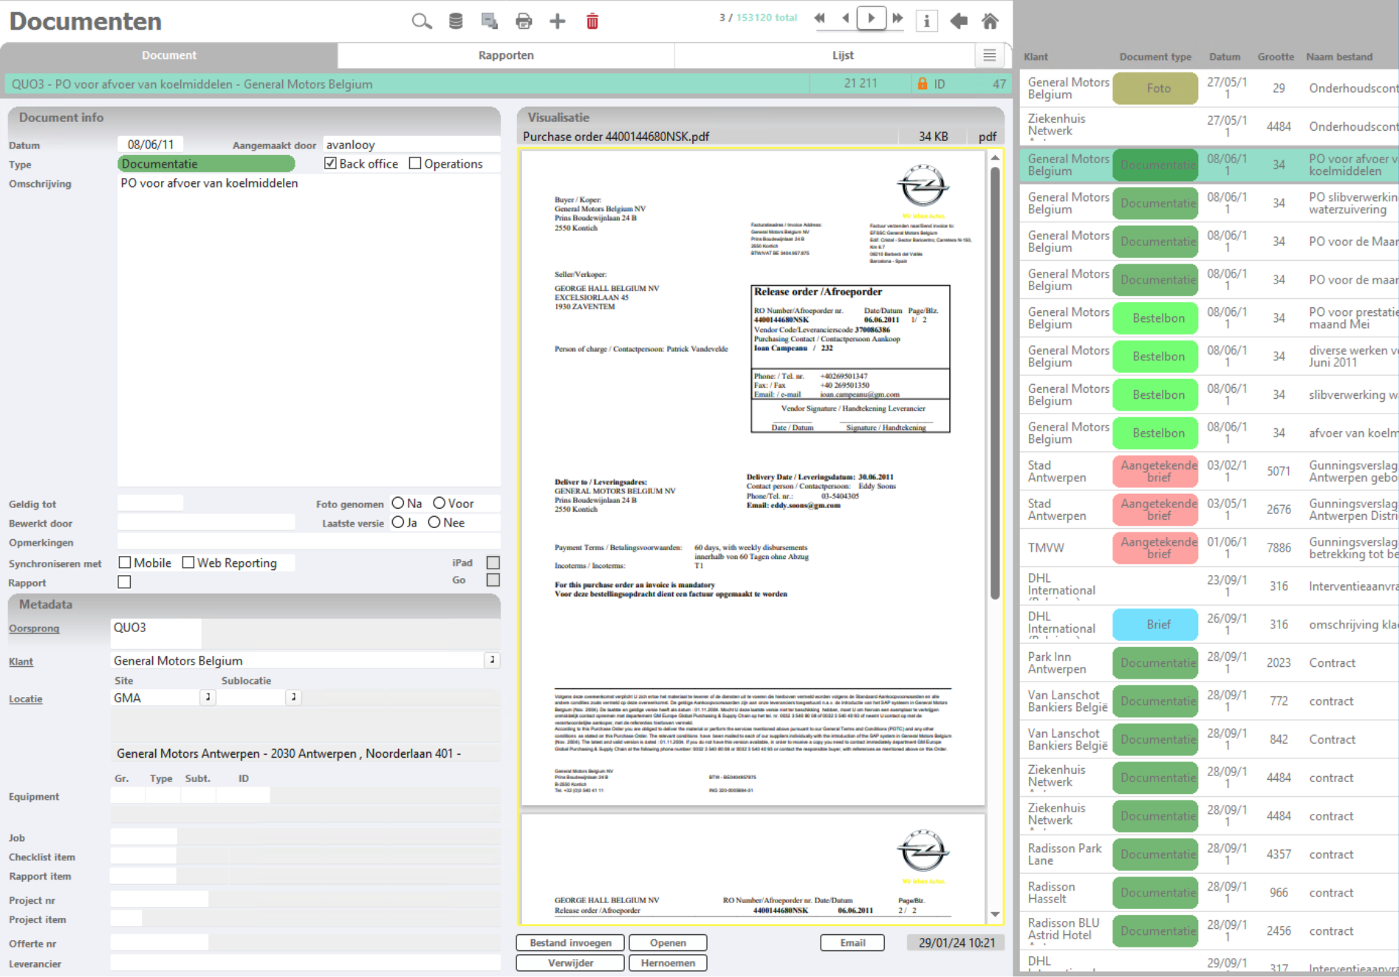Select the blue Brief type badge
This screenshot has height=977, width=1399.
1155,625
